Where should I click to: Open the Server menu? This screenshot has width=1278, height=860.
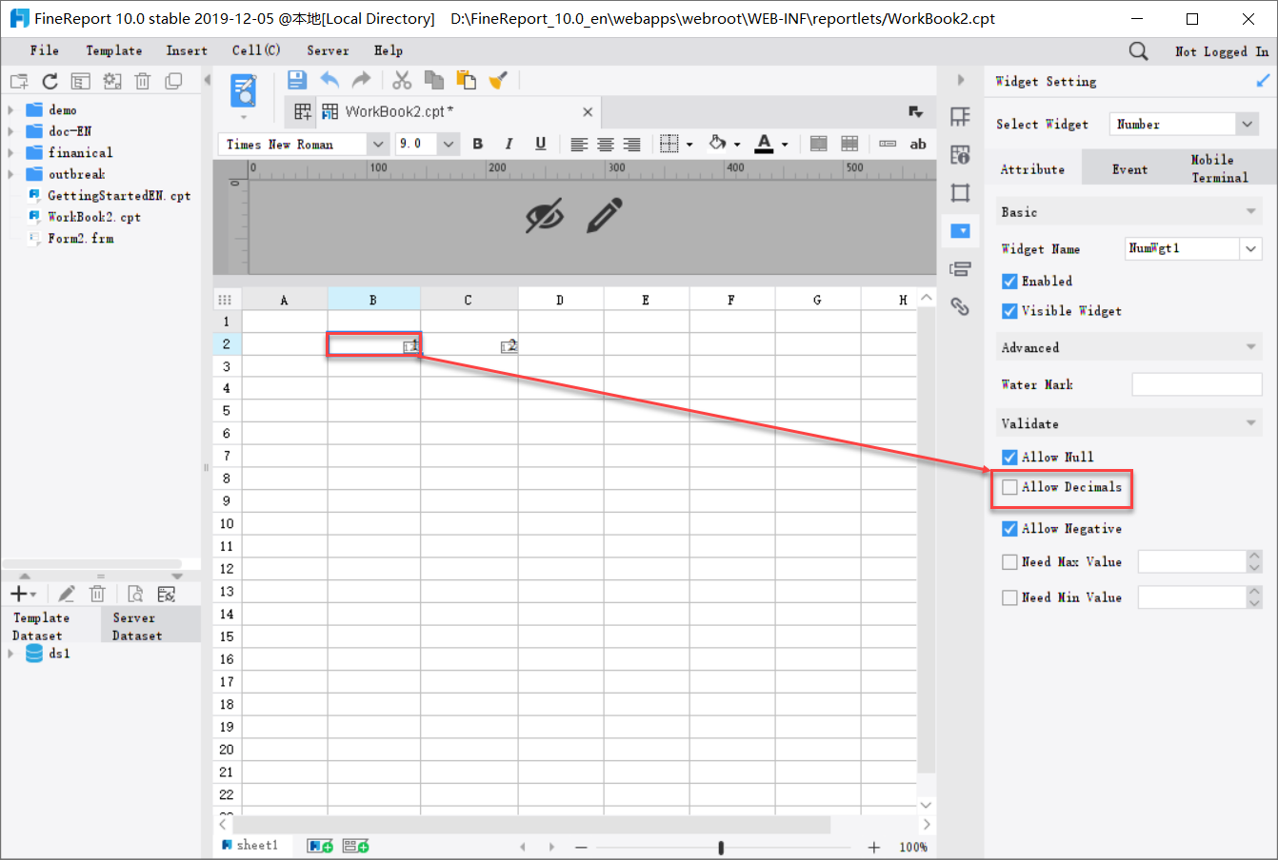tap(328, 50)
